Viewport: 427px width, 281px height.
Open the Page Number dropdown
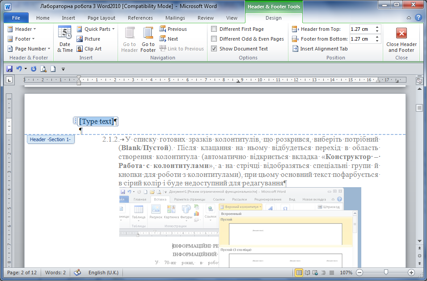click(29, 49)
